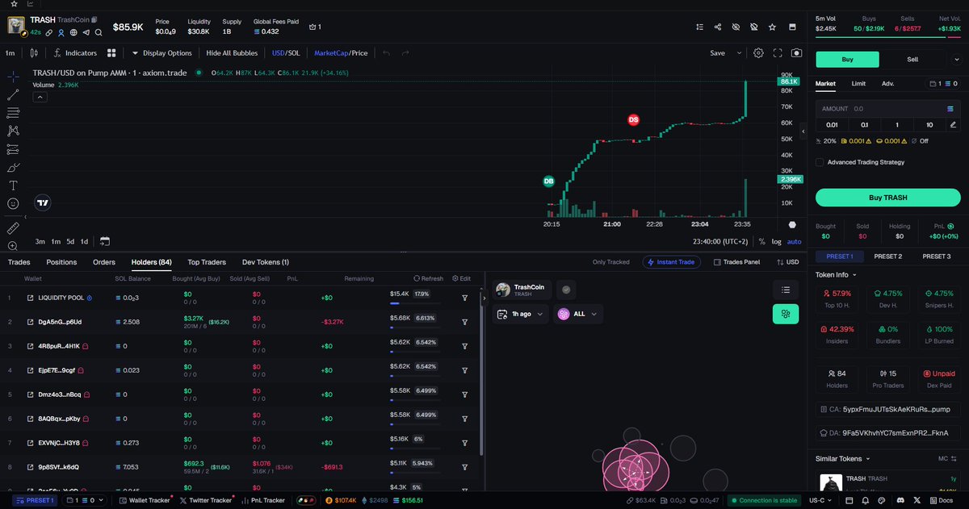Switch to the Sell side
969x509 pixels.
(x=912, y=59)
